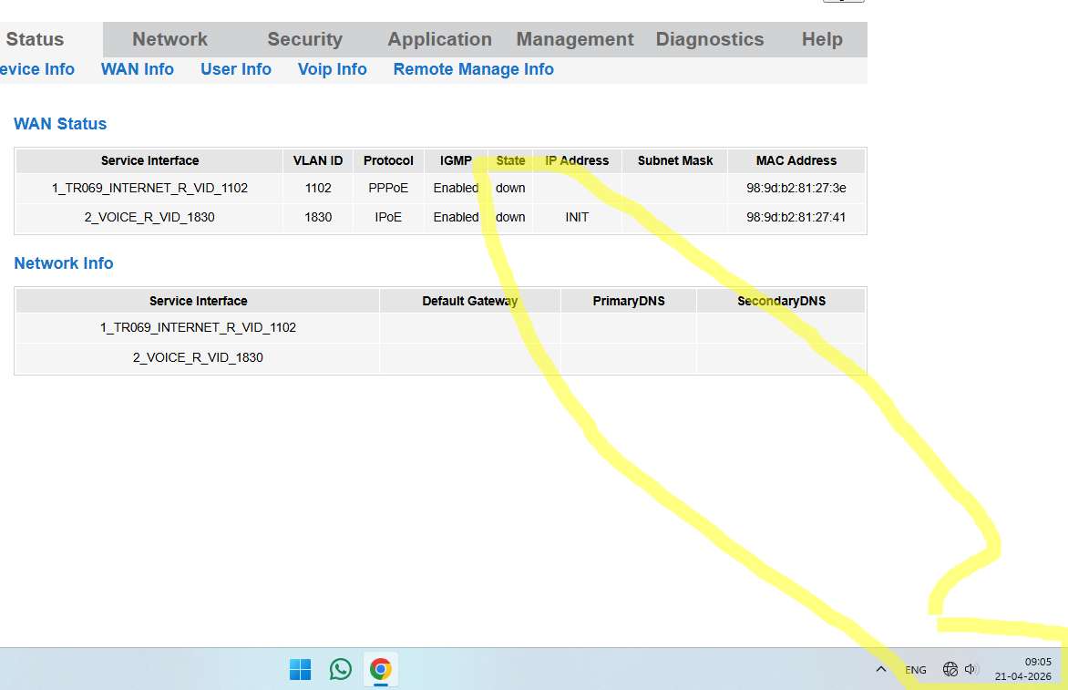Open Remote Manage Info page

473,69
